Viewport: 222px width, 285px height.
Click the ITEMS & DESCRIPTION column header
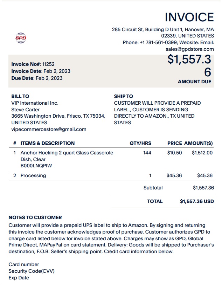[x=48, y=143]
